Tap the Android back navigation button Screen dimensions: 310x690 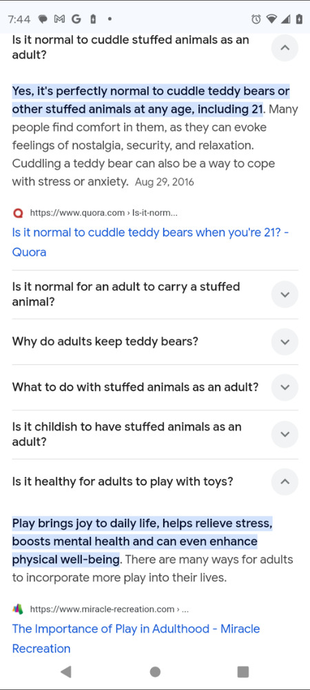pos(66,671)
